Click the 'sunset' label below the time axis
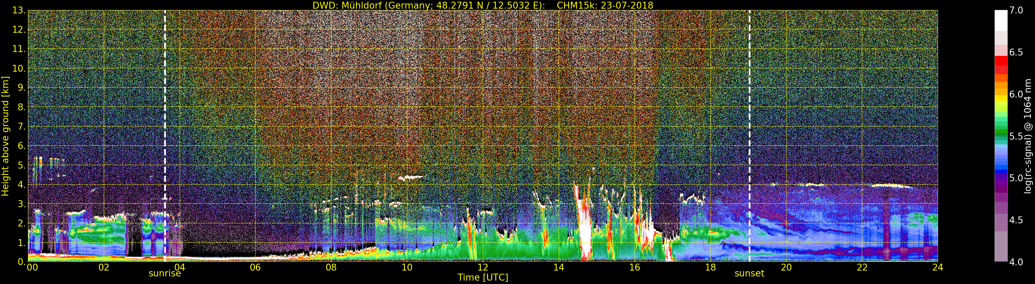The image size is (1035, 284). coord(749,274)
